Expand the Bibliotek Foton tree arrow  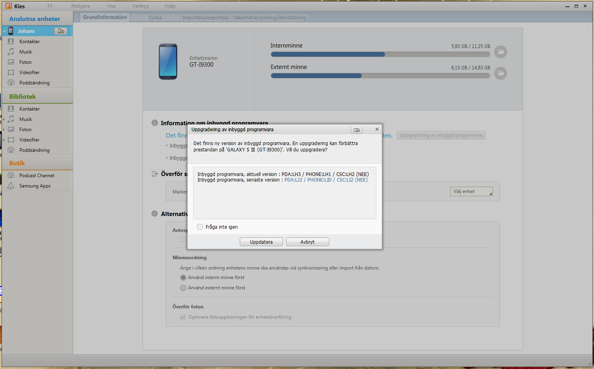coord(4,129)
